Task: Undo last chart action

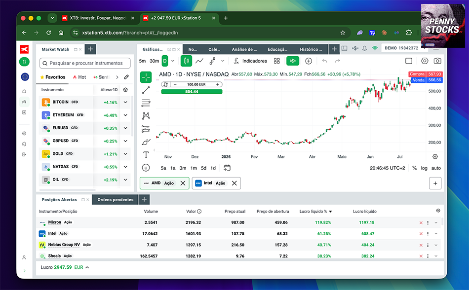Action: [x=325, y=61]
